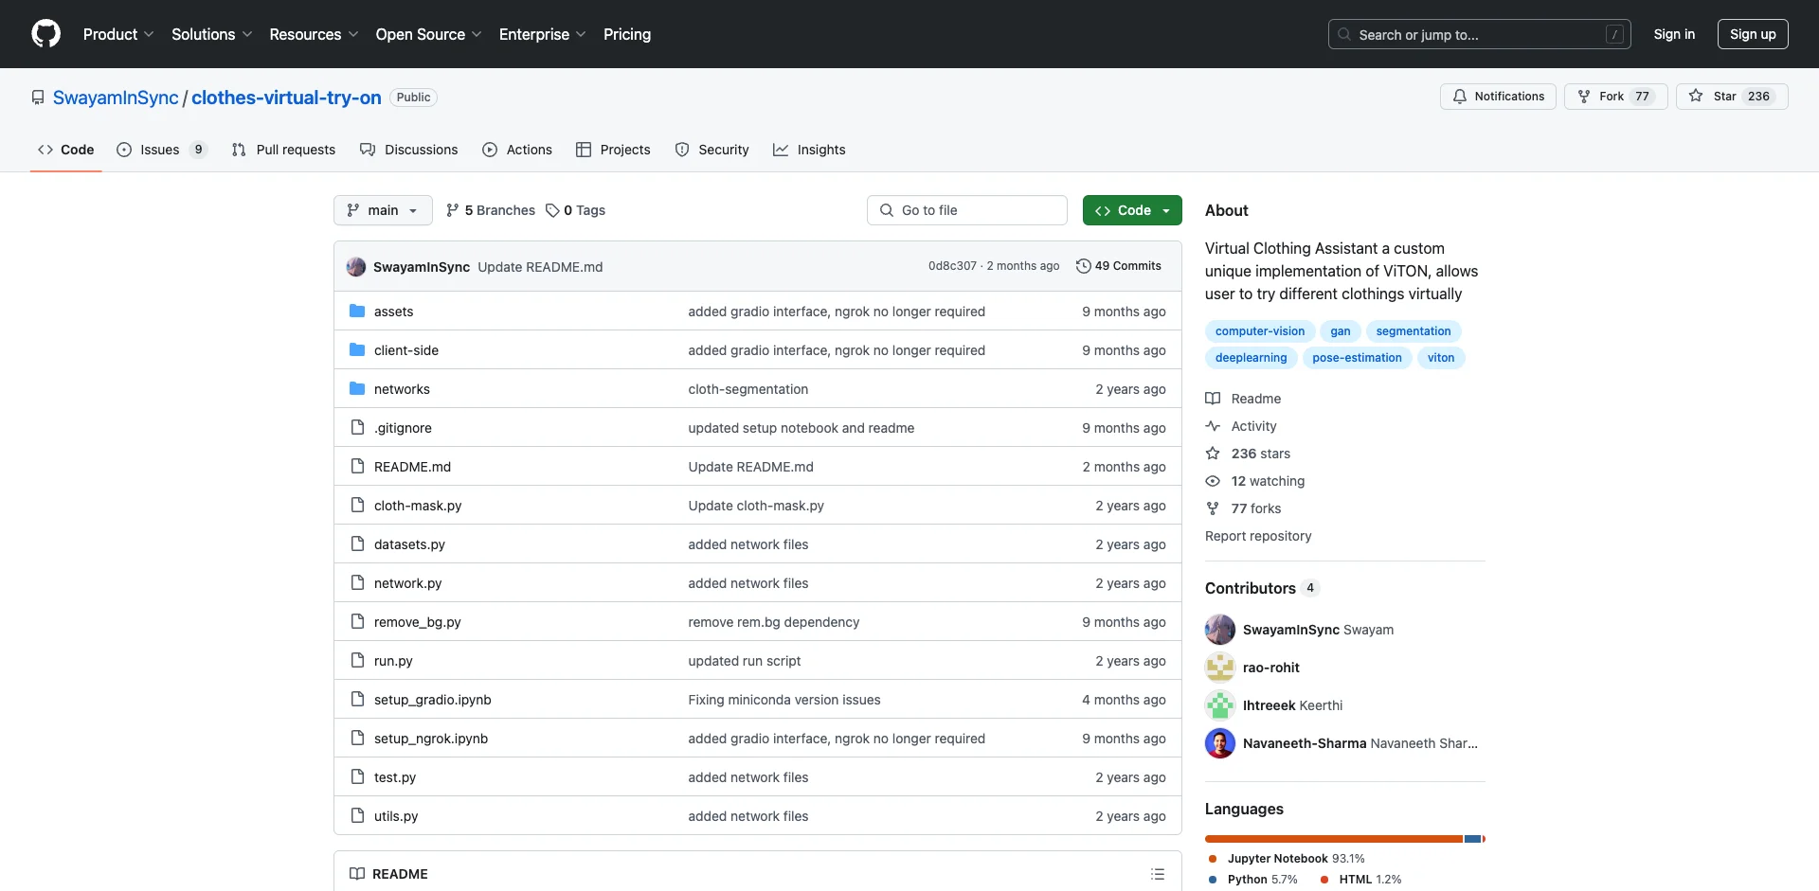Image resolution: width=1819 pixels, height=891 pixels.
Task: Open rao-rohit contributor profile
Action: 1271,668
